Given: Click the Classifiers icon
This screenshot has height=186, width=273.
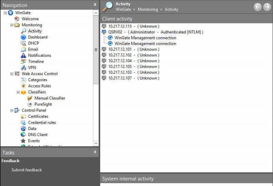Looking at the screenshot, I should coord(23,92).
